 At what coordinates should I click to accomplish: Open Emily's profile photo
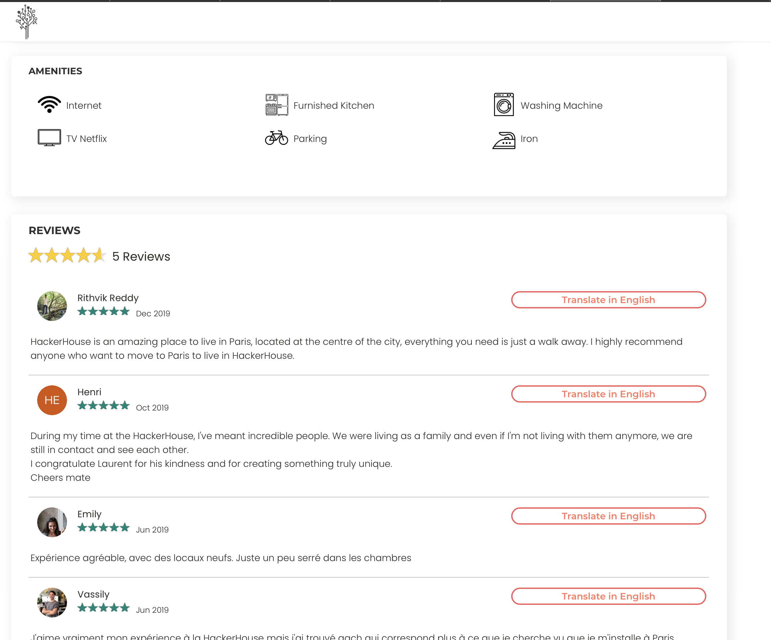point(52,522)
